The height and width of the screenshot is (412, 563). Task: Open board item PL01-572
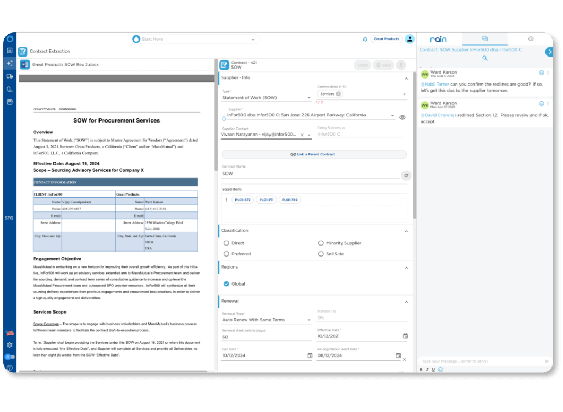(x=242, y=200)
